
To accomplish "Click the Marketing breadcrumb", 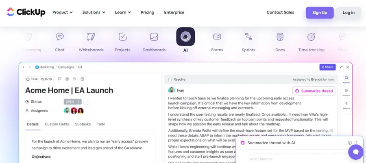I will [46, 67].
